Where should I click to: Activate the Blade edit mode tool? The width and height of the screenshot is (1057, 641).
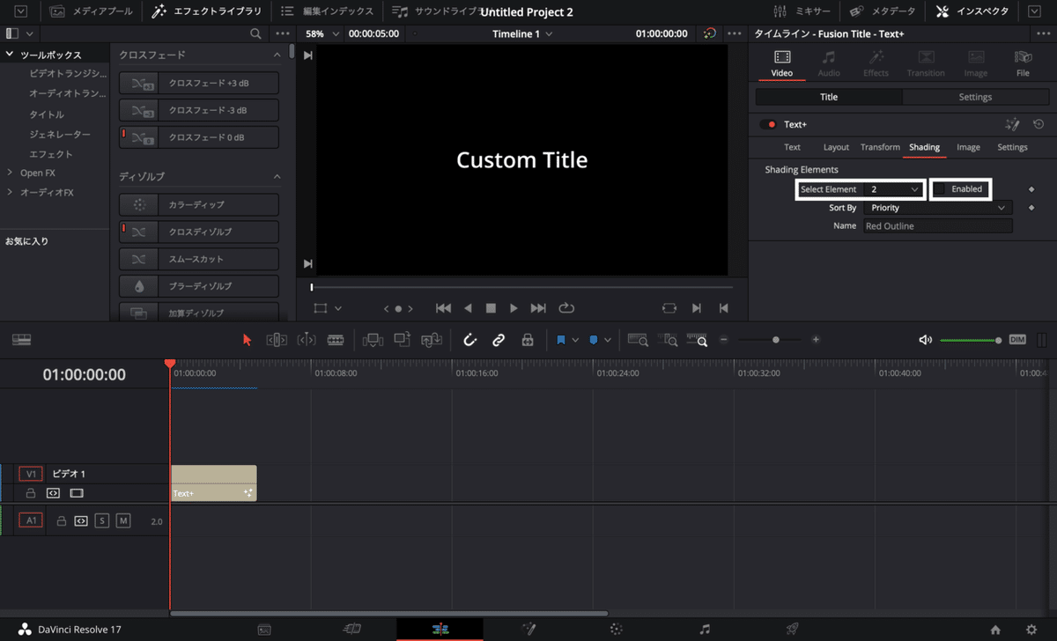[x=336, y=340]
